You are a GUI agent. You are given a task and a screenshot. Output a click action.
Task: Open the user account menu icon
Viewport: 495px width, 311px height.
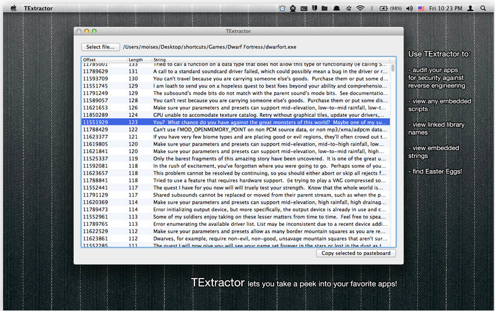pyautogui.click(x=470, y=9)
